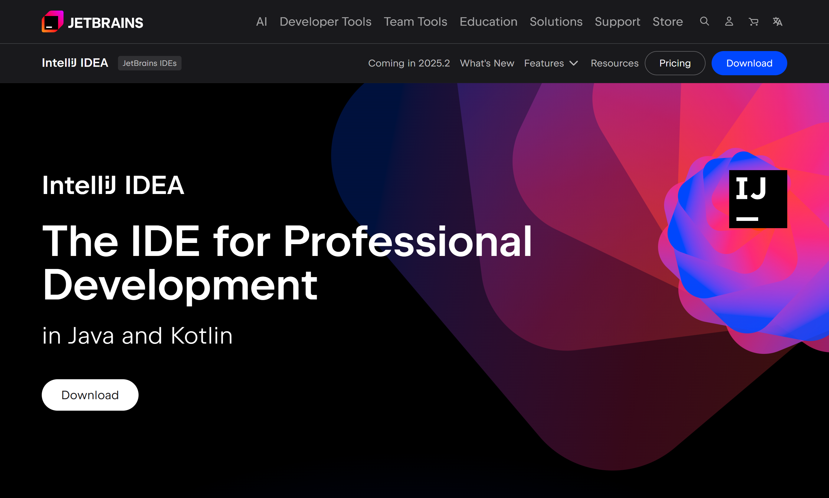Open the Education menu

click(488, 22)
